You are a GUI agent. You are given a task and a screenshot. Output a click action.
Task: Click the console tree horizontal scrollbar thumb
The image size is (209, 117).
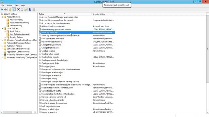pyautogui.click(x=17, y=112)
